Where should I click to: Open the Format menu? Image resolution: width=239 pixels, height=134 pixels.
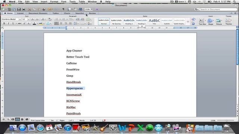coord(54,1)
